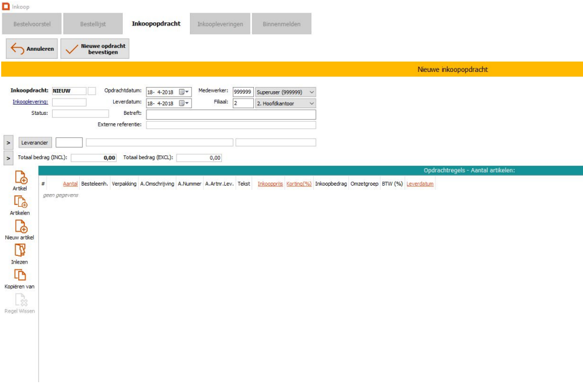
Task: Expand the Filiaal Hoofdkantoor dropdown
Action: tap(311, 103)
